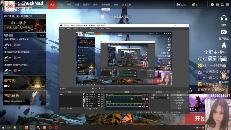This screenshot has height=130, width=231.
Task: Open the OBS 帮助 menu
Action: click(108, 29)
